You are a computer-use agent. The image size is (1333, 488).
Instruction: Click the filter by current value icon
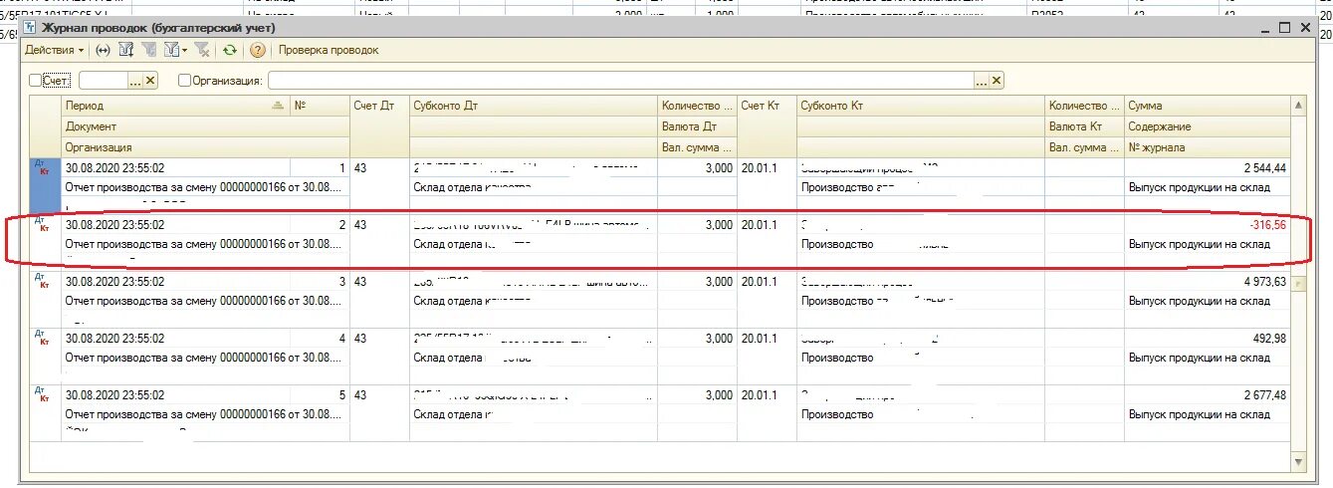click(x=149, y=50)
